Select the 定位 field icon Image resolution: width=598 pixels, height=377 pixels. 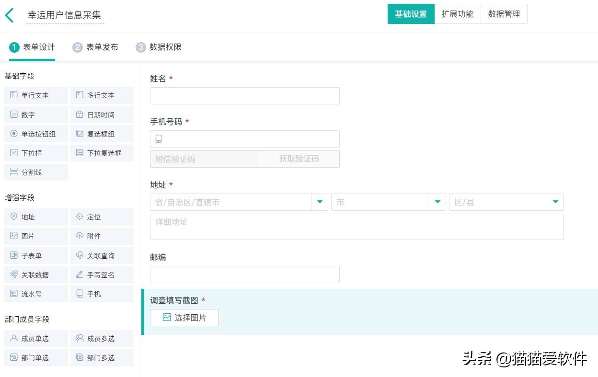(102, 217)
